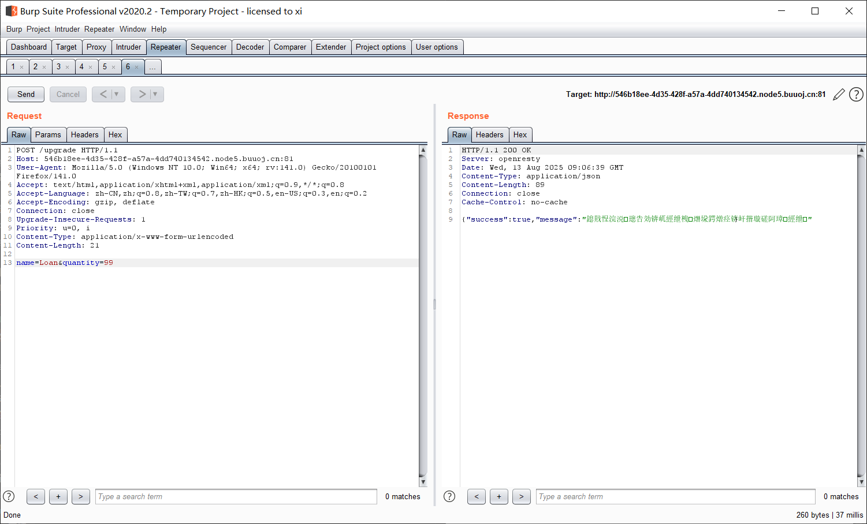Show request Hex view
867x524 pixels.
click(116, 135)
